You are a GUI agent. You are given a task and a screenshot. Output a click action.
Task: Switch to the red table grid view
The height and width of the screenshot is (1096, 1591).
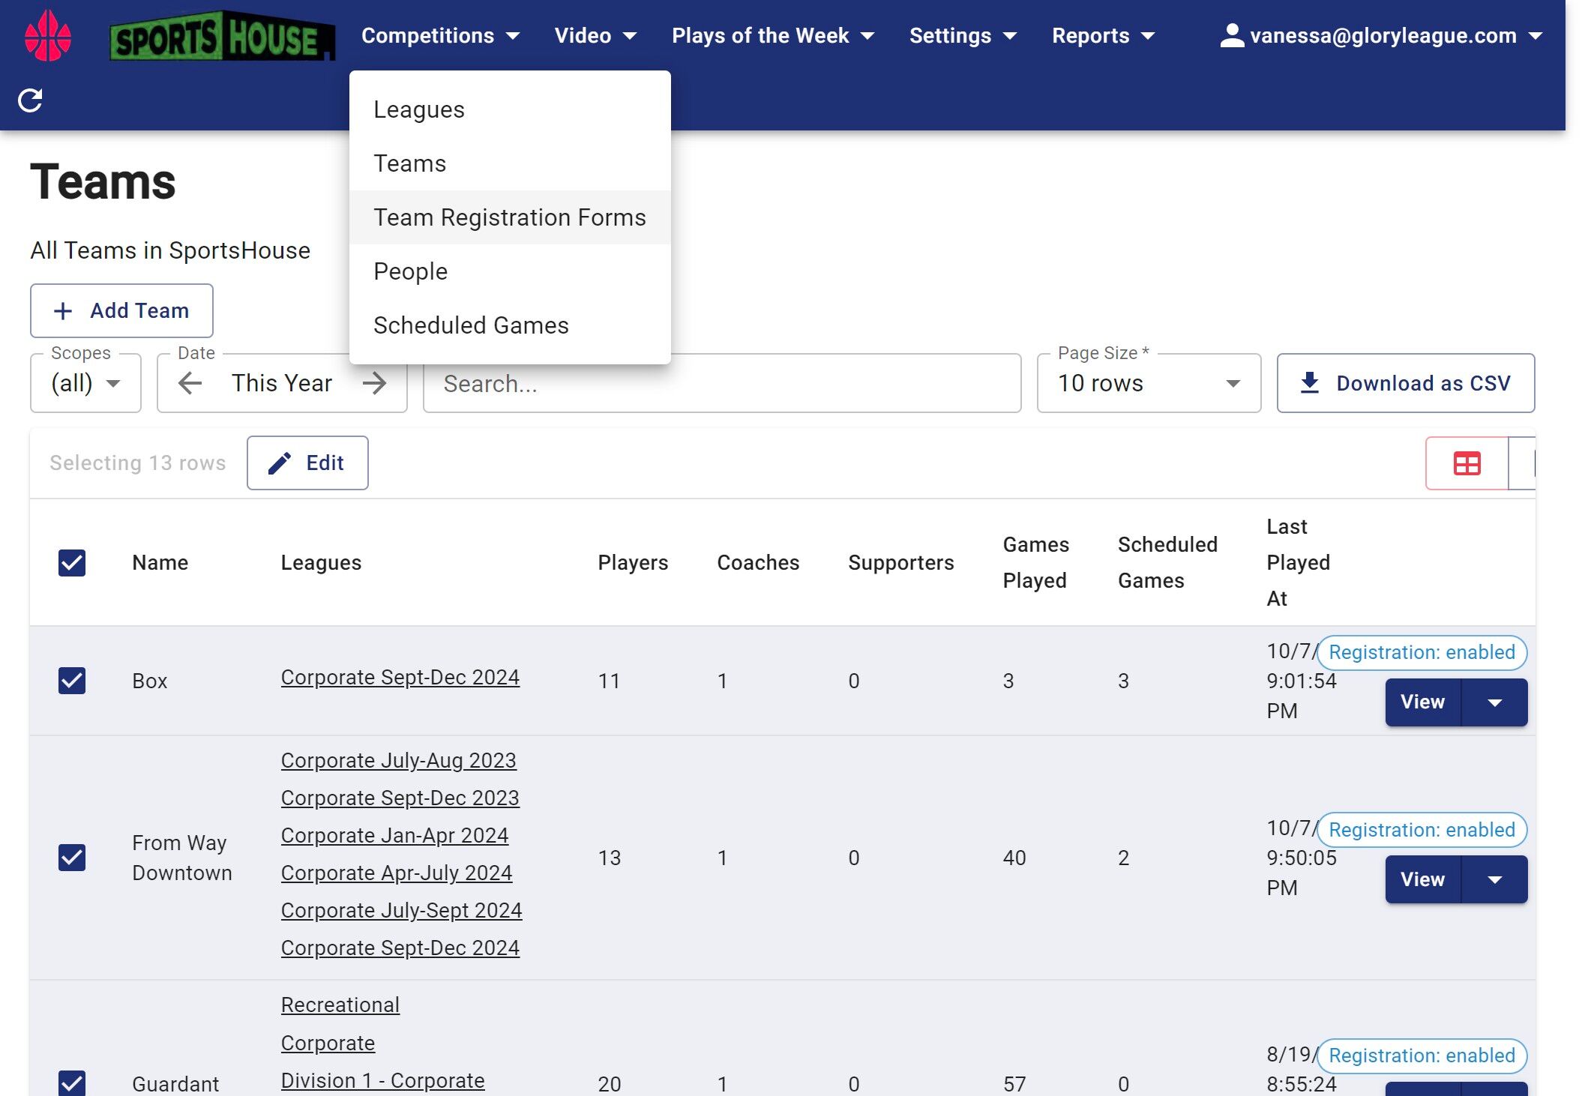pos(1466,463)
